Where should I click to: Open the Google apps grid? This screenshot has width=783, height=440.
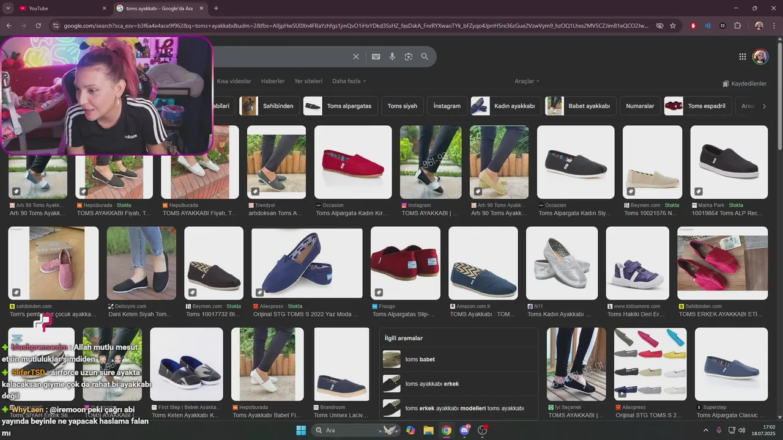click(x=743, y=57)
